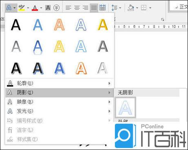Open the 映像(R) reflection submenu
The image size is (188, 150).
click(60, 102)
